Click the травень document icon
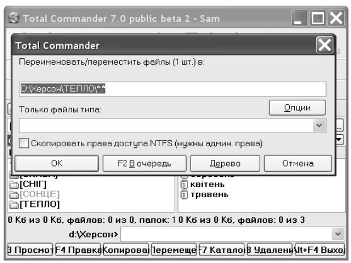This screenshot has height=263, width=351. pyautogui.click(x=184, y=194)
